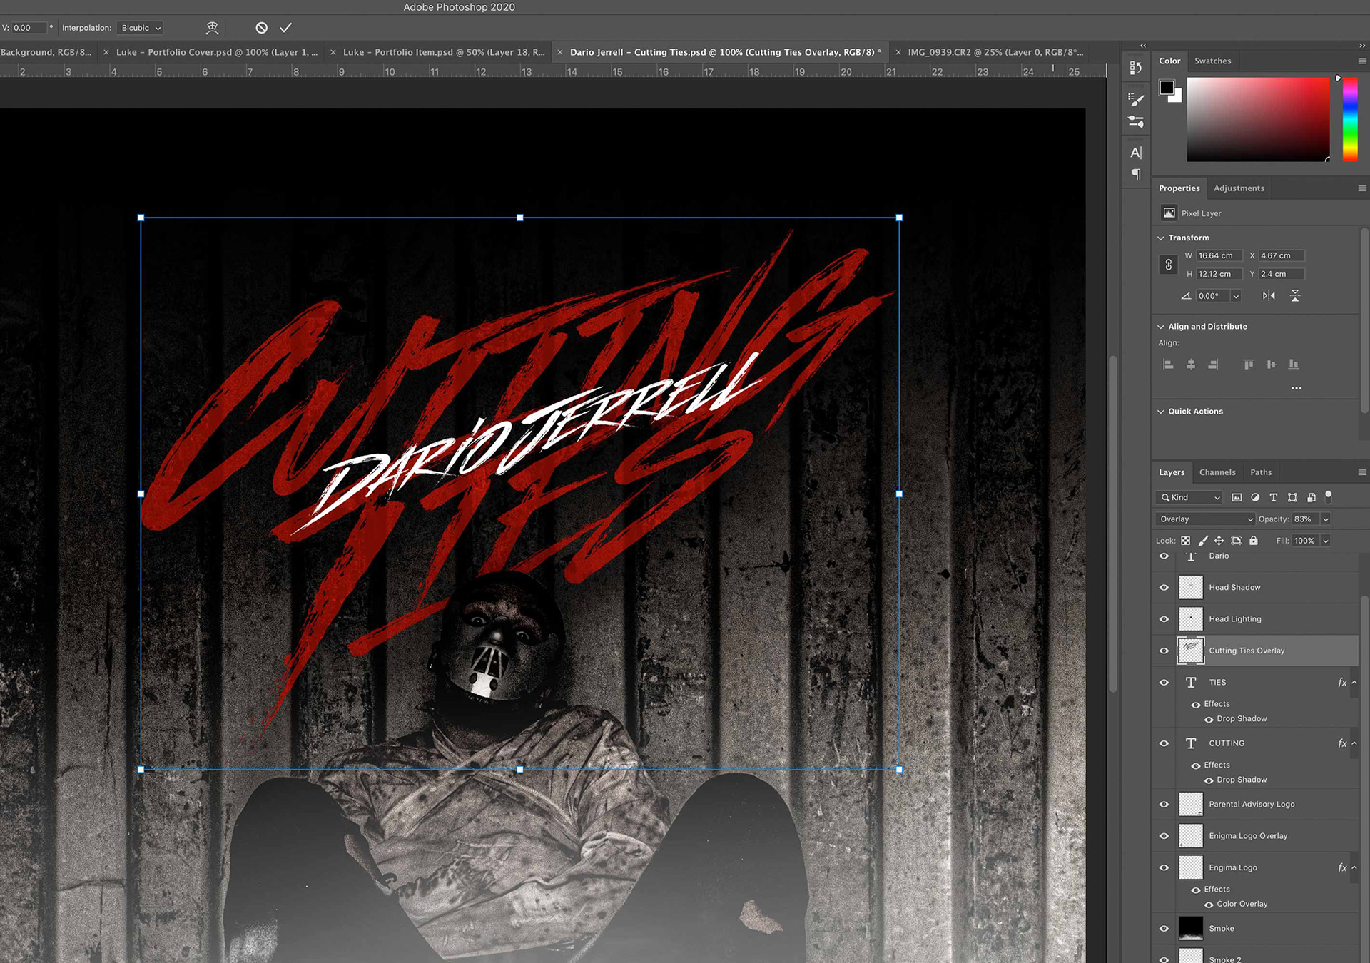Collapse effects on the TIES layer

(1354, 683)
